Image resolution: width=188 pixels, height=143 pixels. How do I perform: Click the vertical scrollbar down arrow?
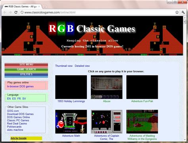tap(185, 140)
